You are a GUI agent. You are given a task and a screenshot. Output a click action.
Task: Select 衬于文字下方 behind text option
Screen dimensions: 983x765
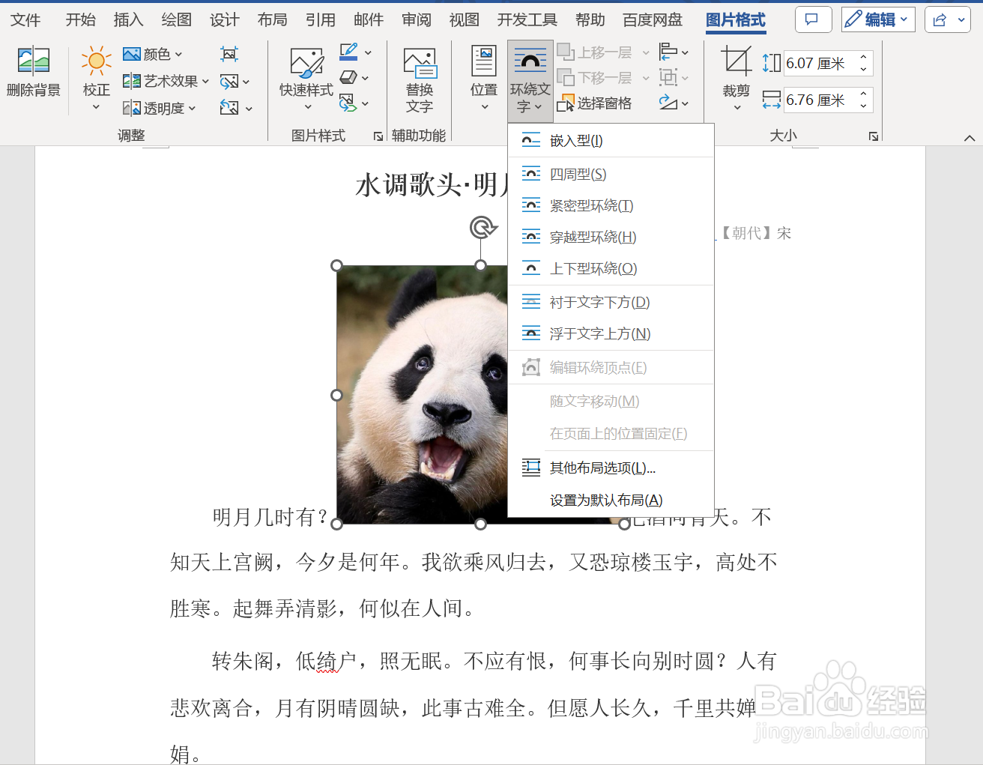[x=611, y=302]
